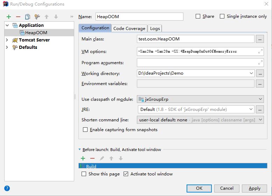This screenshot has width=272, height=196.
Task: Remove before-launch task with red minus
Action: pyautogui.click(x=92, y=158)
